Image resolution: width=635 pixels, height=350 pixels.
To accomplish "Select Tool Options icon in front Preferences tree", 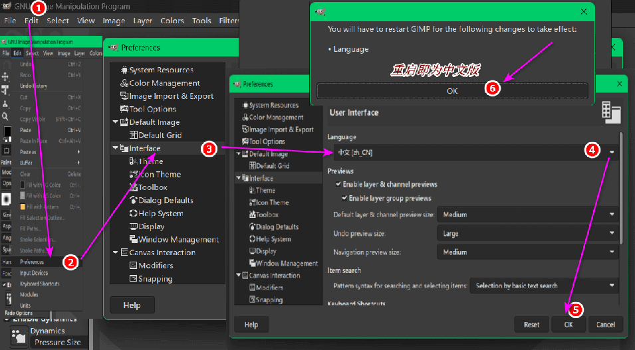I will 245,141.
